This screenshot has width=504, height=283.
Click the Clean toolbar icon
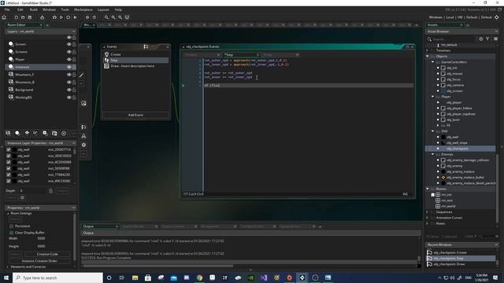tap(76, 17)
